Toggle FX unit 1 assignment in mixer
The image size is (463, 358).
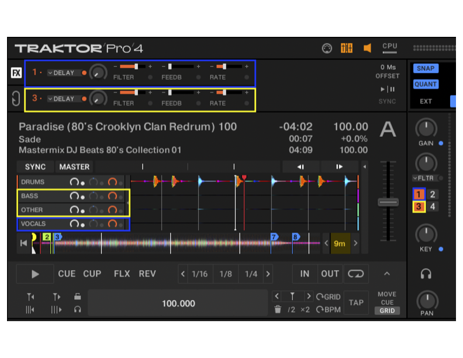419,194
